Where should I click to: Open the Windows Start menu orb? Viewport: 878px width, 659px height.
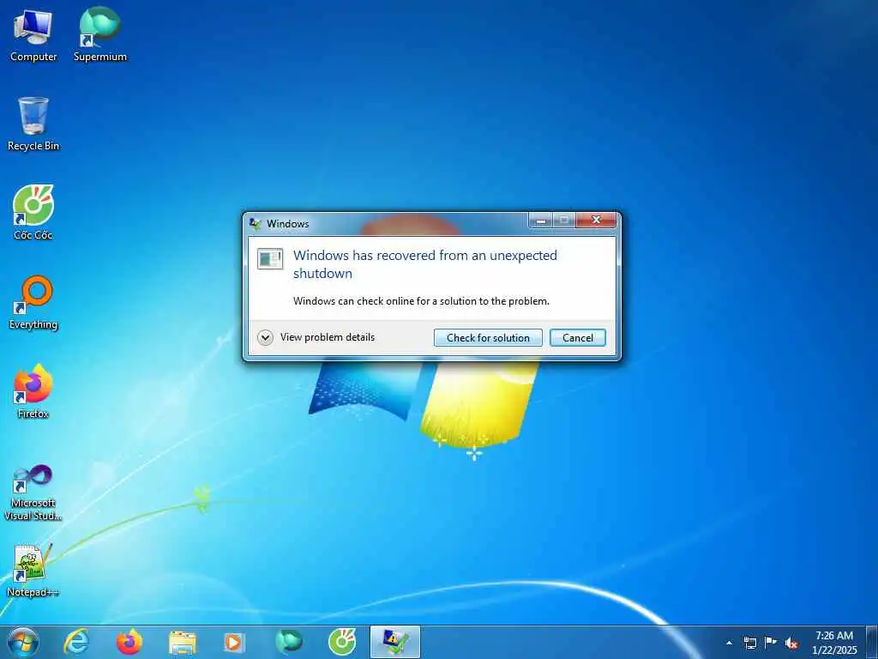(x=23, y=642)
